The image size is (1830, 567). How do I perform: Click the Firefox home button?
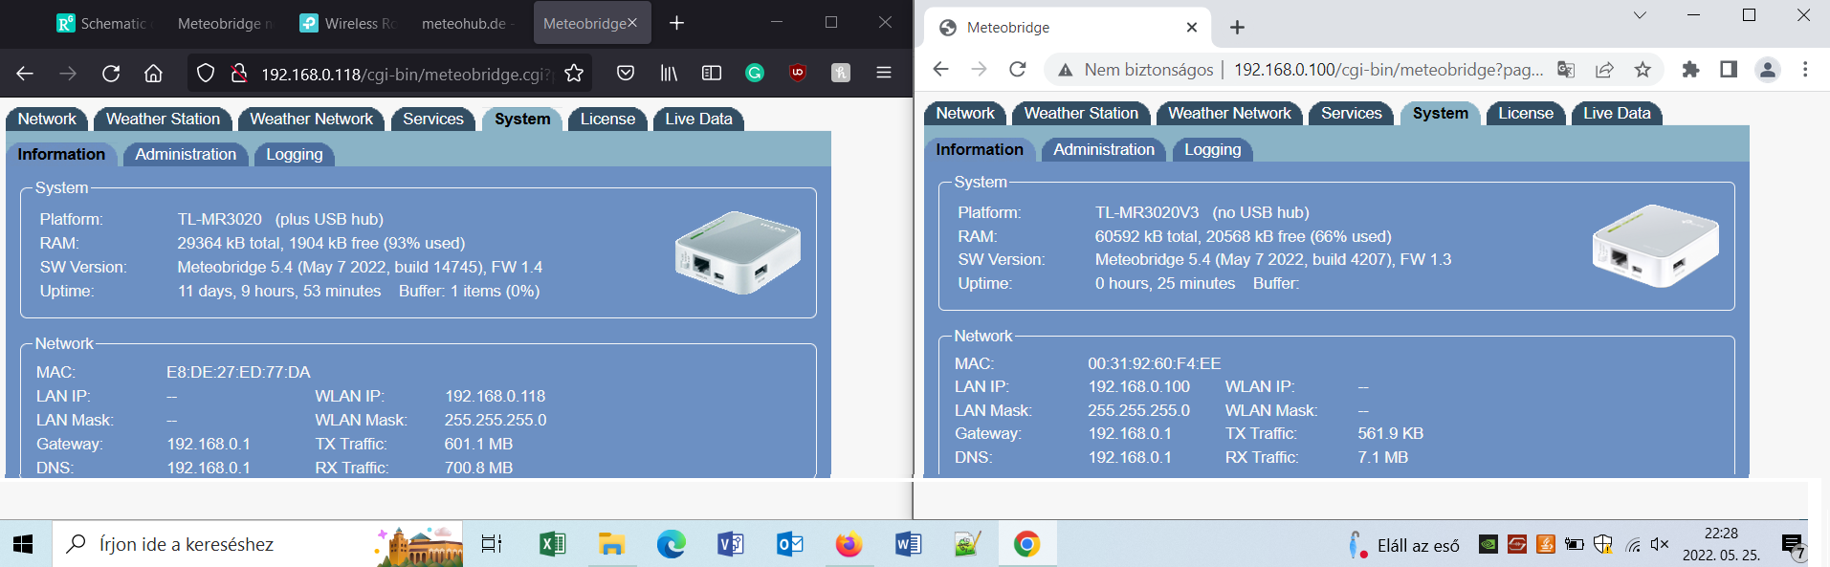153,74
